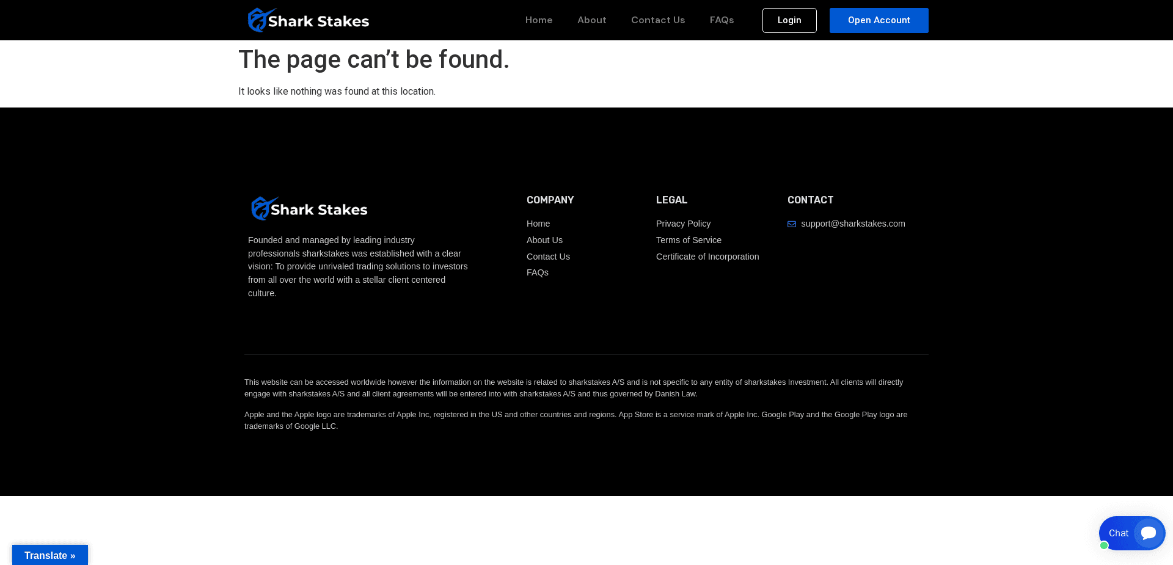Click the support@sharkstakes.com email link

[853, 224]
